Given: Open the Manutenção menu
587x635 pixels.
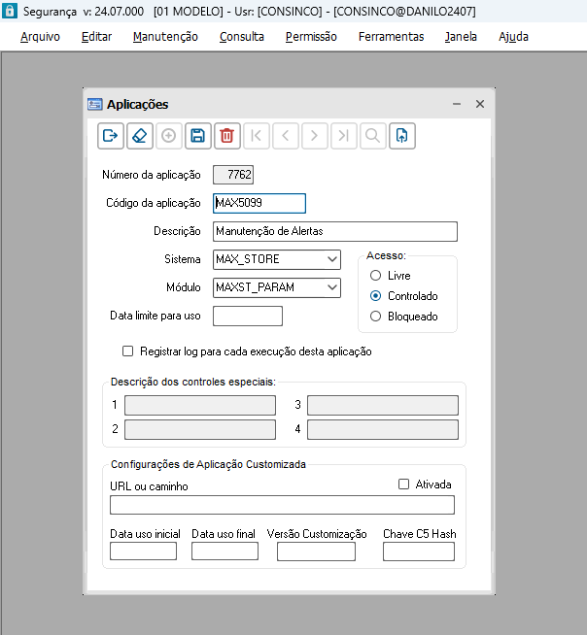Looking at the screenshot, I should point(165,37).
